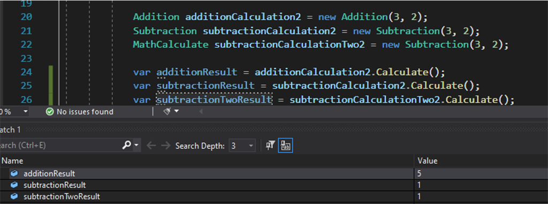Click the No issues found text

pos(85,111)
